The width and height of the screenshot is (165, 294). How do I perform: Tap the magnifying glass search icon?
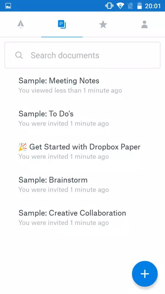(x=19, y=55)
